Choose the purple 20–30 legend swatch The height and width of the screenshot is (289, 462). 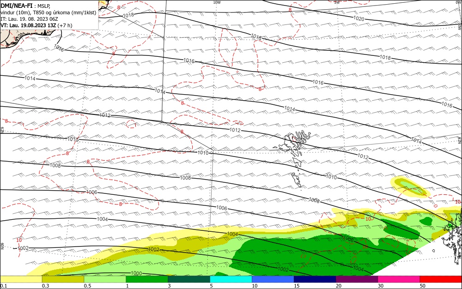pyautogui.click(x=357, y=279)
